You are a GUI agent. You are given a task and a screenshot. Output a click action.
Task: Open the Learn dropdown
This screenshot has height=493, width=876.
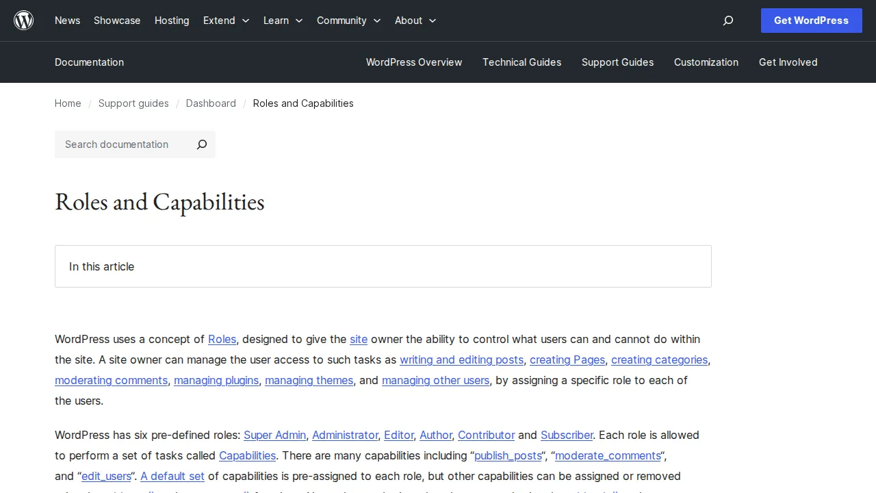pos(282,21)
